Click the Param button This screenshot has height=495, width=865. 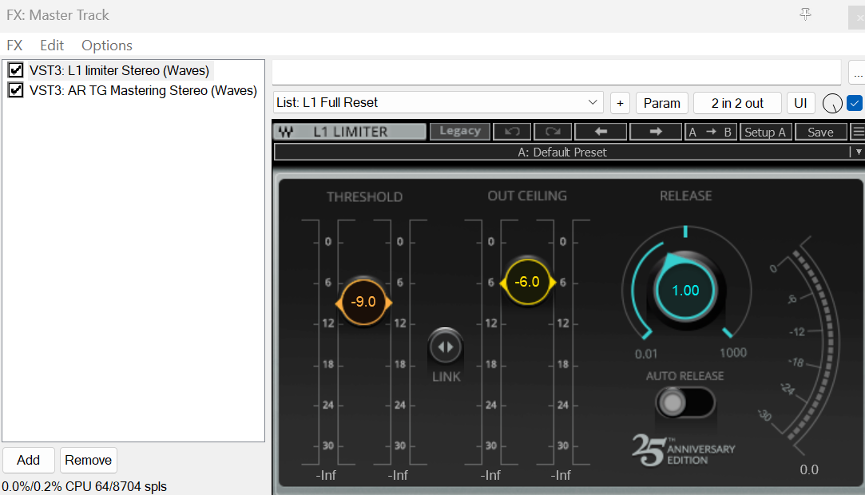tap(662, 103)
